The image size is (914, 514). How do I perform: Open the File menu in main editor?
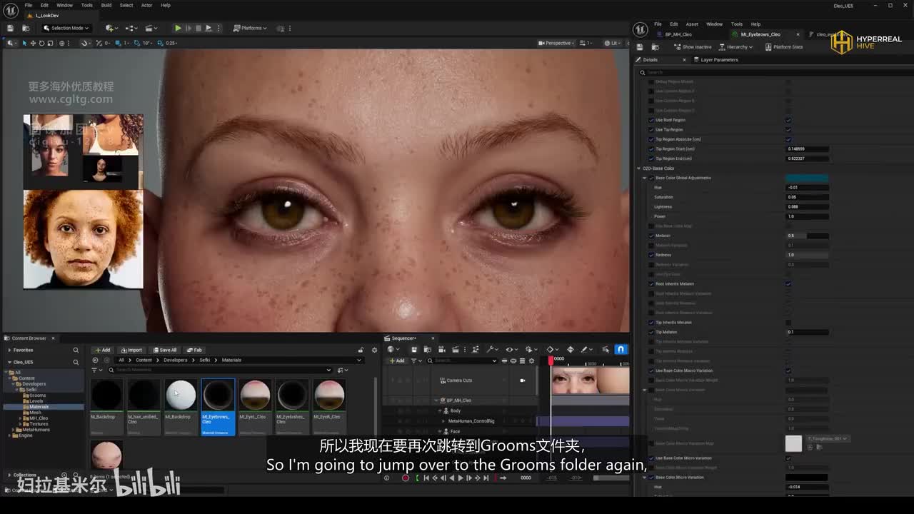[x=29, y=5]
